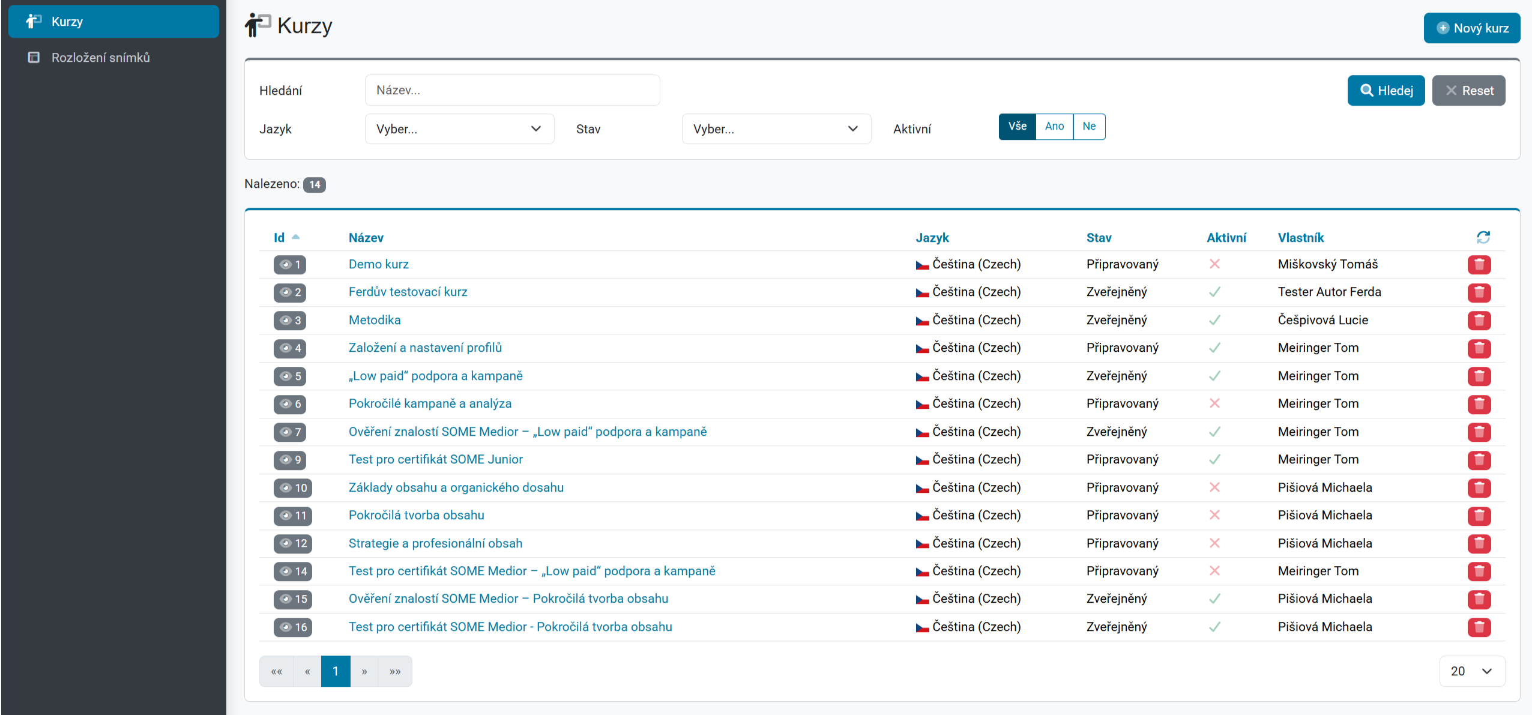Focus the Název search field

coord(513,90)
